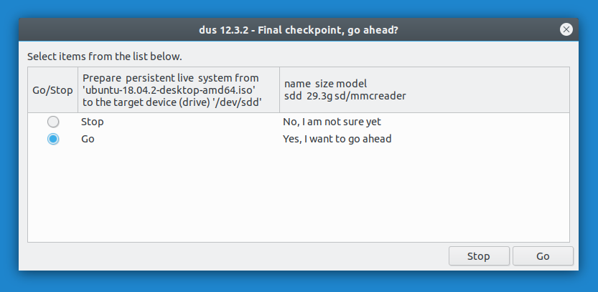598x292 pixels.
Task: Click 'Select items from the list below' label
Action: [x=105, y=57]
